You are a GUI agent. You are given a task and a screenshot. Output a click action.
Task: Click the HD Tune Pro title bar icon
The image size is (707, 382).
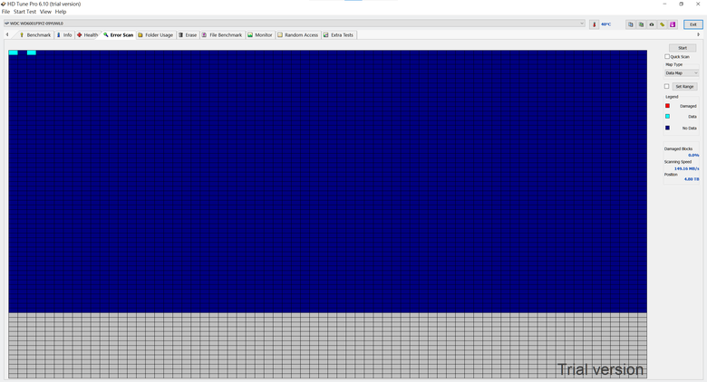point(4,4)
